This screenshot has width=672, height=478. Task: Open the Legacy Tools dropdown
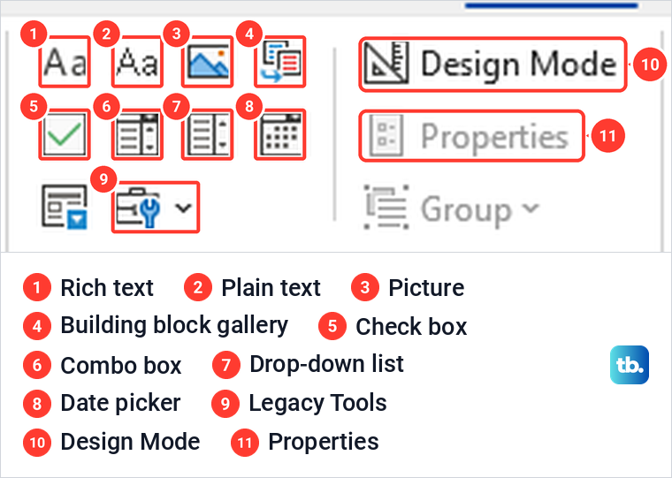coord(156,208)
